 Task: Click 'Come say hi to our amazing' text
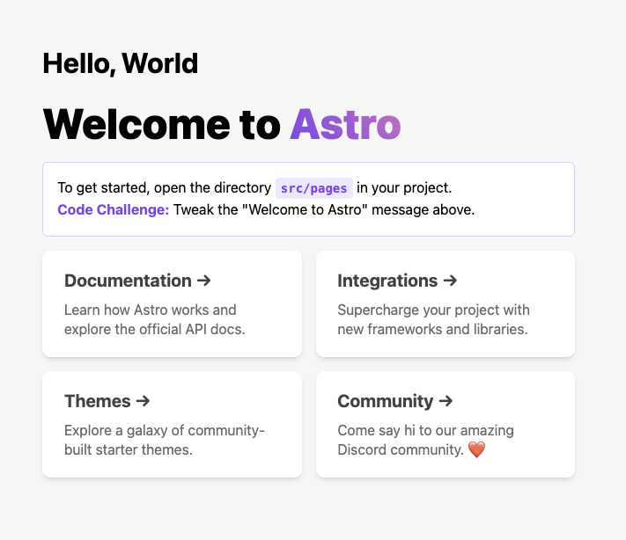tap(425, 430)
